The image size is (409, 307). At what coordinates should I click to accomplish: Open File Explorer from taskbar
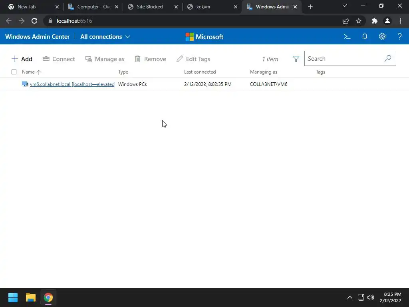[x=30, y=297]
